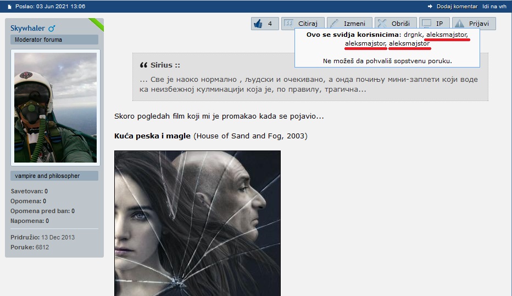Click the 'Poslao: 03 Jun 2021 13:06' timestamp

tap(51, 7)
